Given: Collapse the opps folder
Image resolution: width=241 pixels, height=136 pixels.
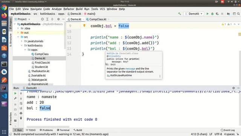Looking at the screenshot, I should click(25, 50).
